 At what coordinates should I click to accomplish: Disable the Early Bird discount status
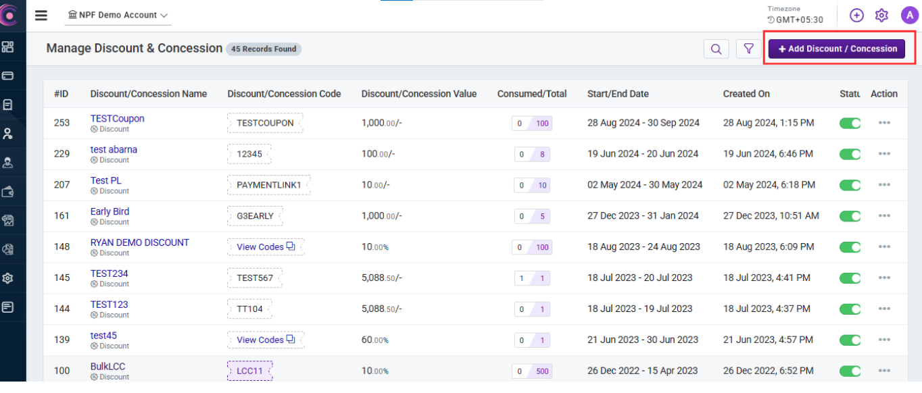850,216
